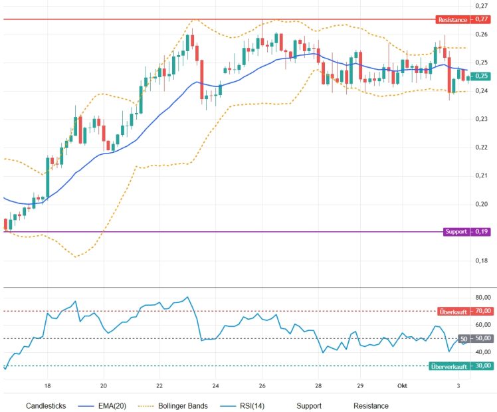The height and width of the screenshot is (412, 497).
Task: Click the date label 3 on time axis
Action: 458,385
